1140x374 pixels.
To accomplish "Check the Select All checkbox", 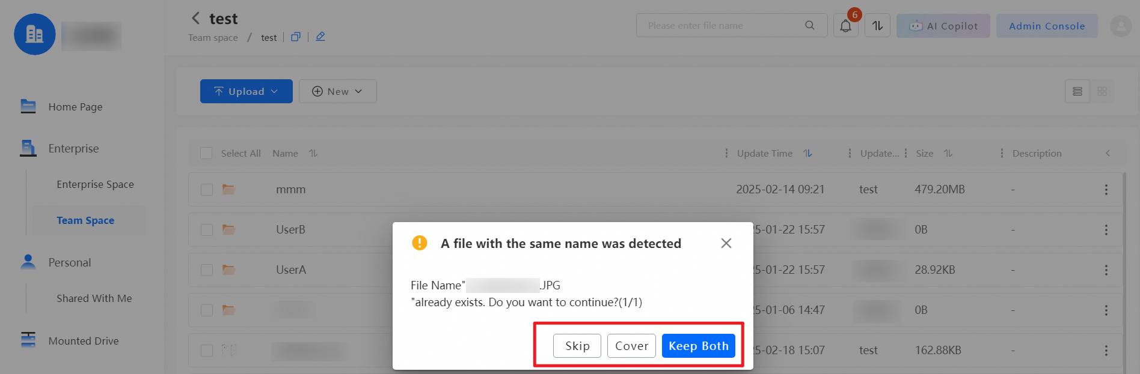I will (x=206, y=153).
